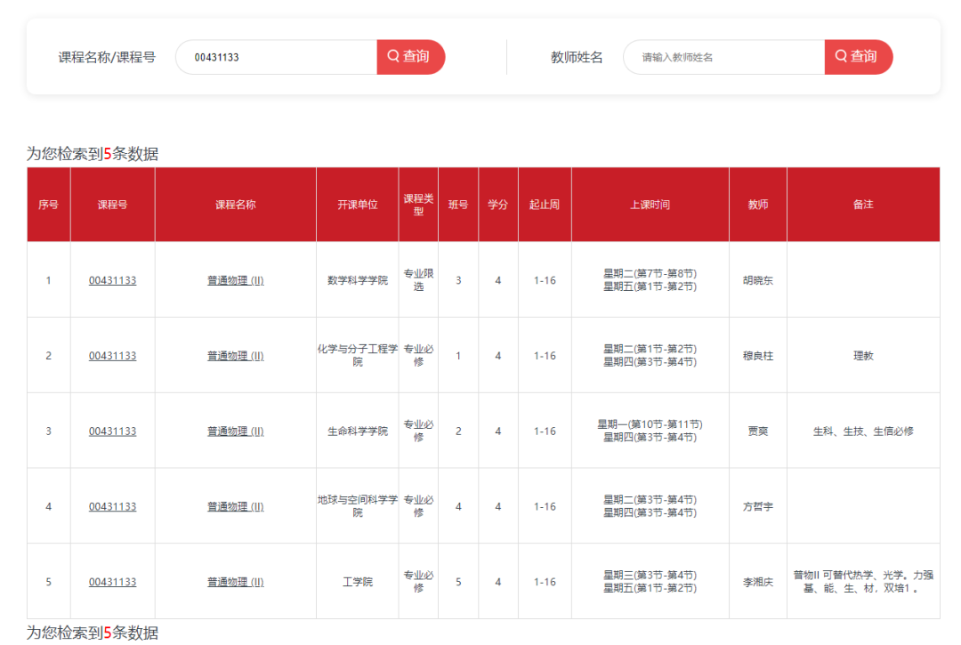Click the 课程号 column header
961x645 pixels.
[112, 205]
